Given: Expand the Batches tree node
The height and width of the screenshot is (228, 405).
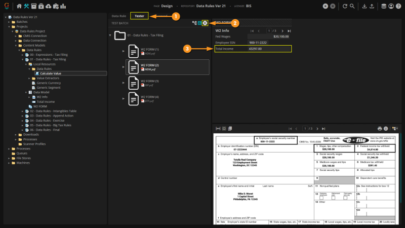Looking at the screenshot, I should (x=9, y=22).
